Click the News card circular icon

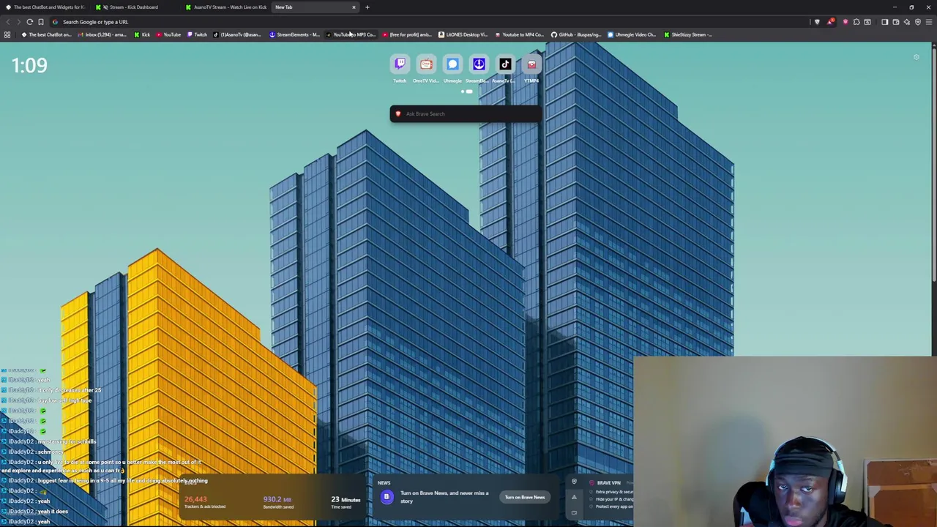click(x=387, y=498)
